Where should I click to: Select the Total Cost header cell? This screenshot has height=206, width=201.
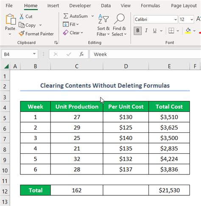point(169,106)
